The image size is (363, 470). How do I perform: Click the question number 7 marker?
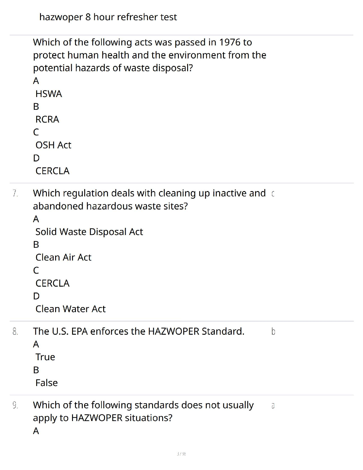click(x=15, y=193)
